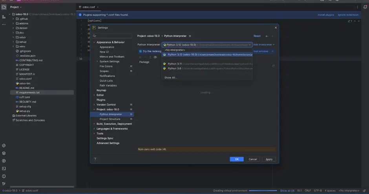Collapse the odoo-19.0 root folder
The height and width of the screenshot is (194, 369).
pyautogui.click(x=10, y=14)
